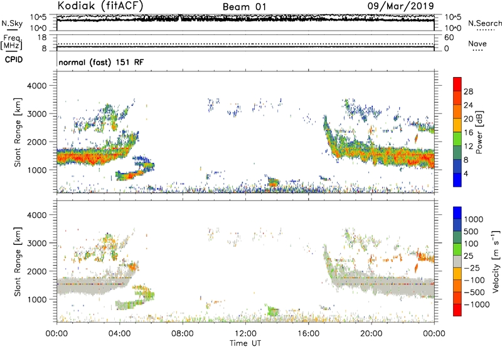Click the 'Kodiak (fitACF)' title text
502x347 pixels.
pos(100,6)
